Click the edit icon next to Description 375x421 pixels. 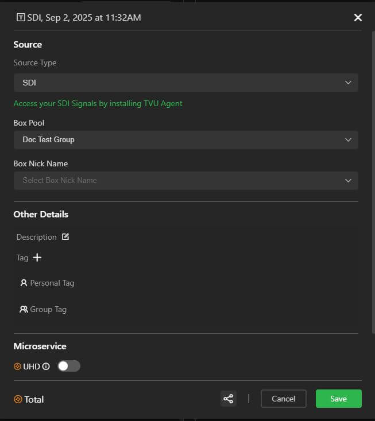pos(65,237)
